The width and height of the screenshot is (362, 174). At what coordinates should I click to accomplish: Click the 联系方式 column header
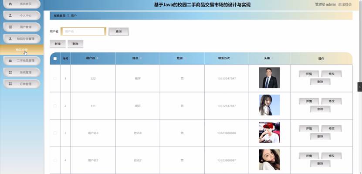227,58
